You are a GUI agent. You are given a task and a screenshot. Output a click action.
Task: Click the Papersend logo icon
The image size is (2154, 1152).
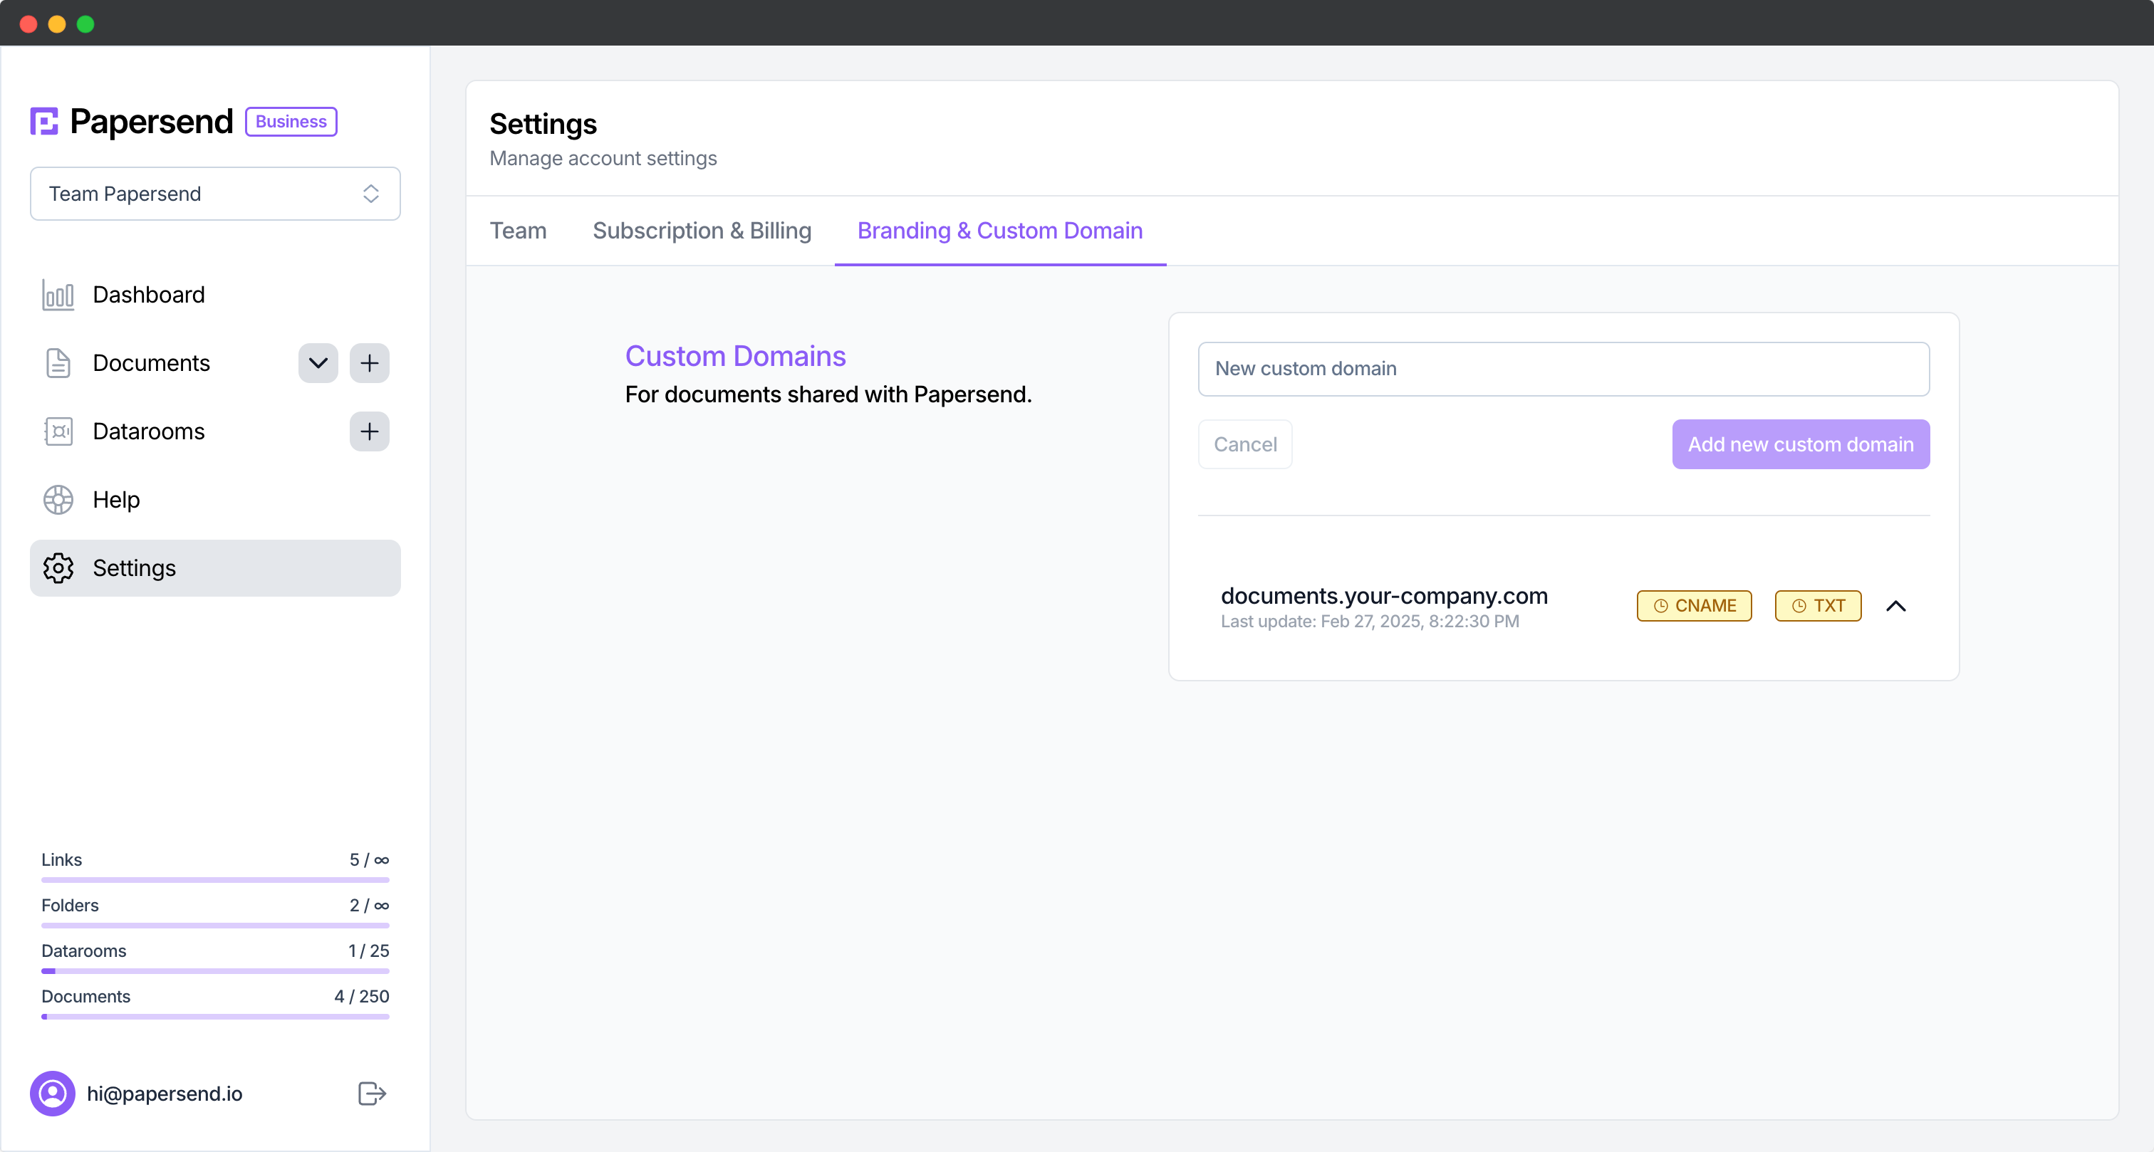click(44, 121)
